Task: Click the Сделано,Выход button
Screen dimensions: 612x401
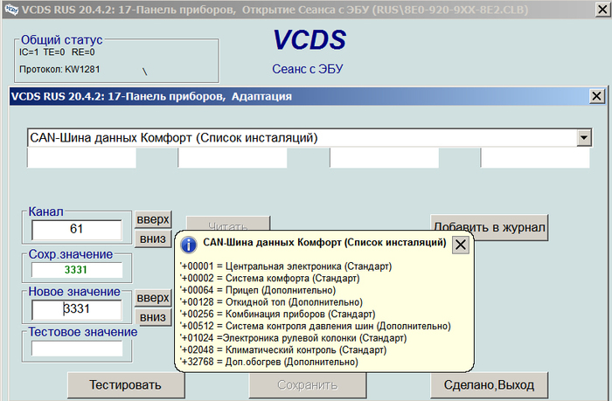Action: coord(489,385)
